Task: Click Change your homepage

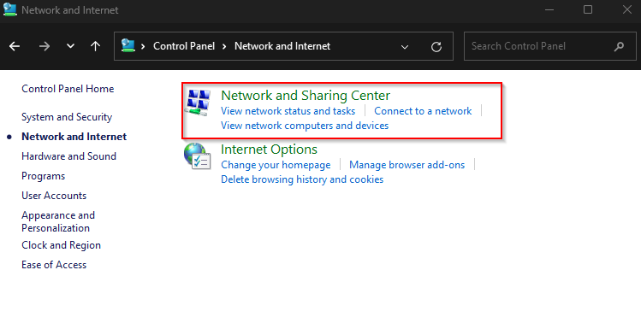Action: click(x=276, y=165)
